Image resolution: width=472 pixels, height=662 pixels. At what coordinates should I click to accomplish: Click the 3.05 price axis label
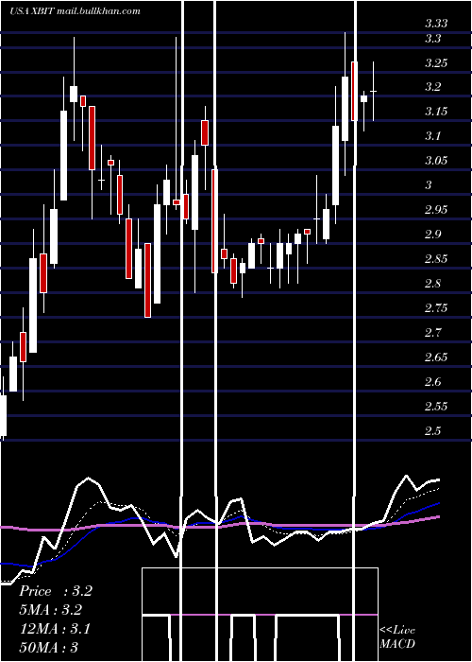click(436, 161)
